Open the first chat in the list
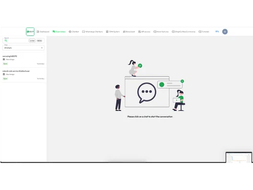Image resolution: width=253 pixels, height=190 pixels. (23, 60)
